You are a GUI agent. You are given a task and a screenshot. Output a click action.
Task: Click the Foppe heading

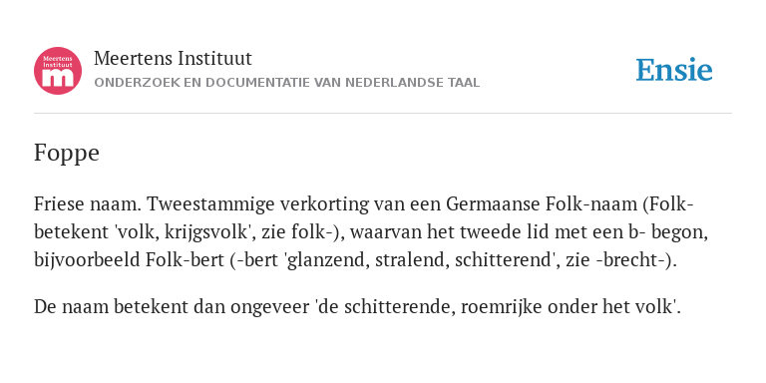pyautogui.click(x=67, y=154)
